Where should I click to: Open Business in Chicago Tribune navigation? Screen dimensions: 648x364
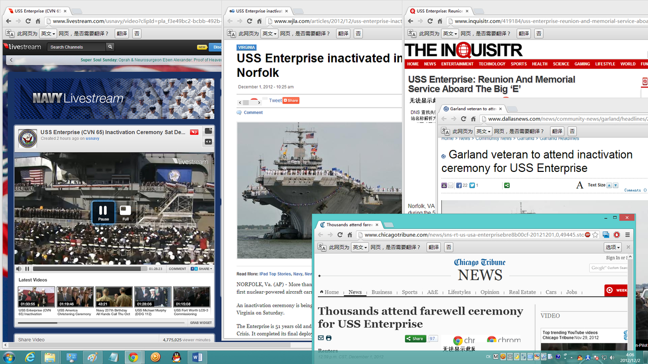pyautogui.click(x=382, y=292)
